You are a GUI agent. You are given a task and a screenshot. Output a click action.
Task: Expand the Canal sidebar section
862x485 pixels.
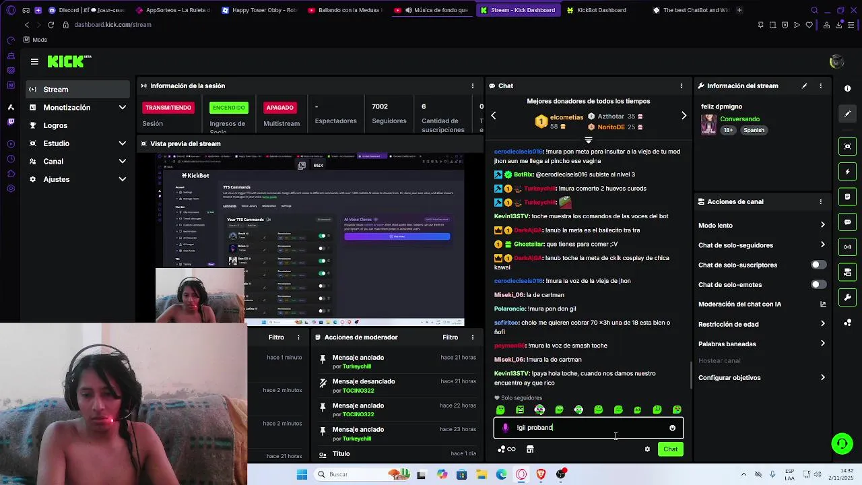point(78,161)
